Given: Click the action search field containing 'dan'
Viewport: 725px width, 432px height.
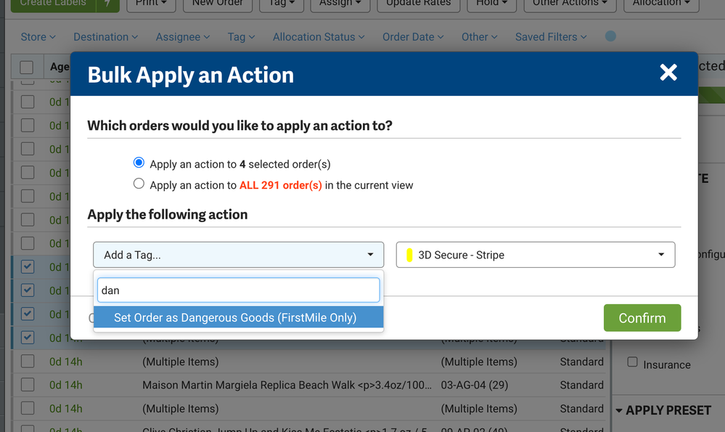Looking at the screenshot, I should [238, 290].
